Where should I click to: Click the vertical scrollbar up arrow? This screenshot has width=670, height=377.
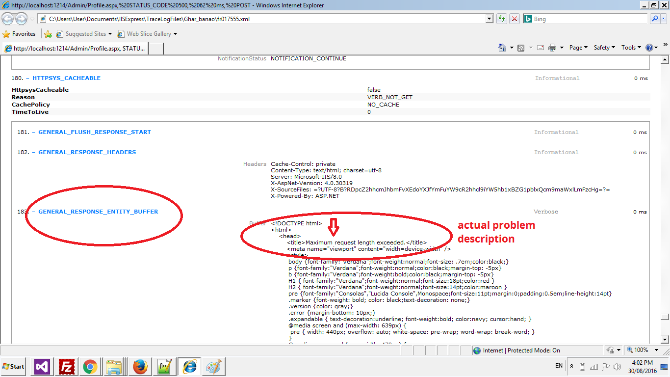tap(665, 59)
